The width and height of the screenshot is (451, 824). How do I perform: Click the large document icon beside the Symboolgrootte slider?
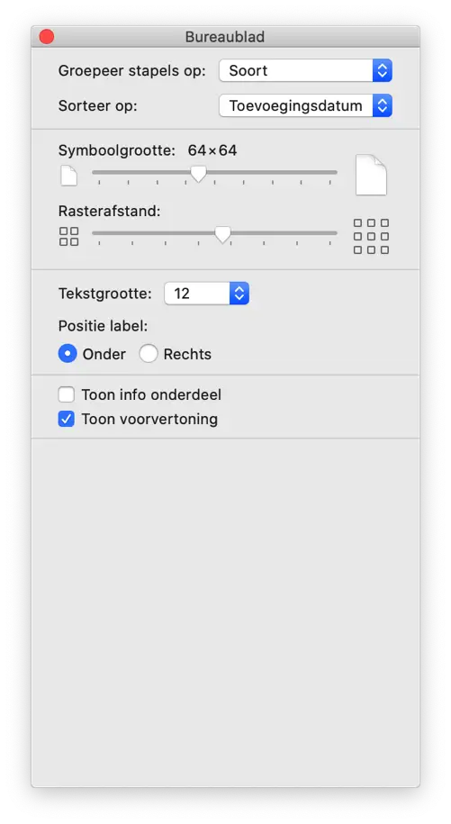point(371,175)
